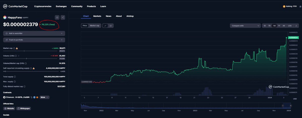Switch to the Markets tab
This screenshot has width=302, height=118.
pyautogui.click(x=97, y=16)
